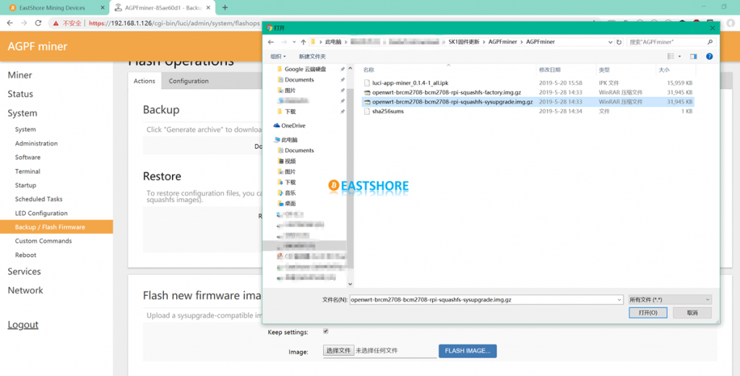Toggle the Keep settings checkbox
Screen dimensions: 740x376
326,331
